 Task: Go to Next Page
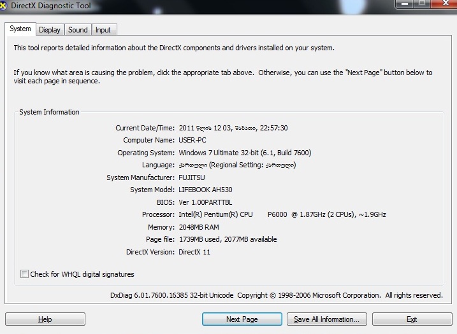pyautogui.click(x=242, y=319)
